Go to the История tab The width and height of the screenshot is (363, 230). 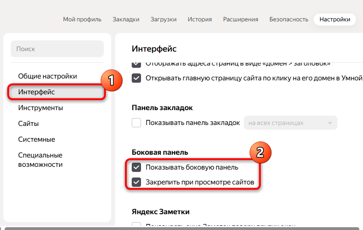tap(200, 20)
